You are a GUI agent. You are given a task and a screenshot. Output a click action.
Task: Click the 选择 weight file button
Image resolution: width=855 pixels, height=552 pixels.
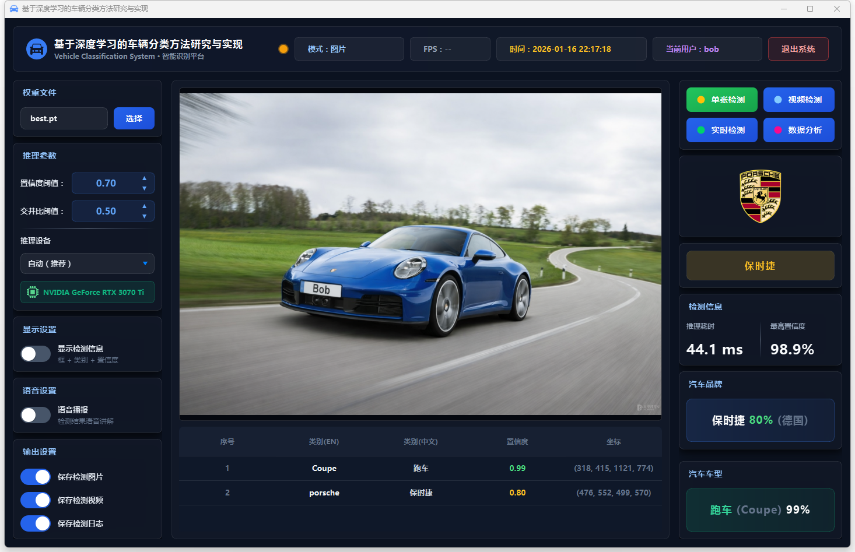[x=134, y=118]
